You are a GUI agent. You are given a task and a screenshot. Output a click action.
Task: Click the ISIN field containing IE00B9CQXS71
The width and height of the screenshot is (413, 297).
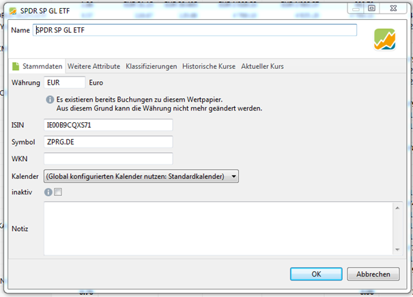click(109, 125)
